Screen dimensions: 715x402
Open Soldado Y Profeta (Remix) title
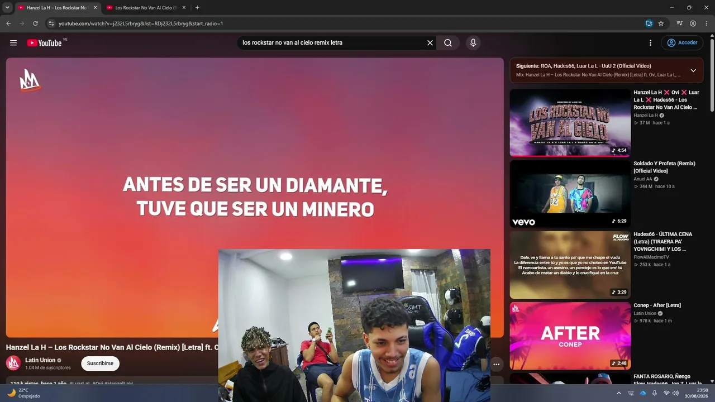[x=664, y=167]
